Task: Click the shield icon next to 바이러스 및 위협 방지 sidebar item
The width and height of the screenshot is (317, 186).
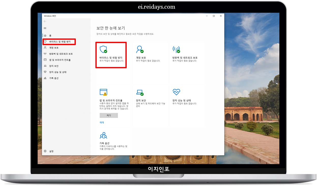Action: point(45,41)
